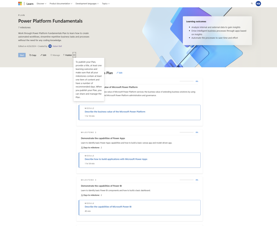The height and width of the screenshot is (226, 277).
Task: Click the Microsoft logo icon
Action: pyautogui.click(x=20, y=4)
